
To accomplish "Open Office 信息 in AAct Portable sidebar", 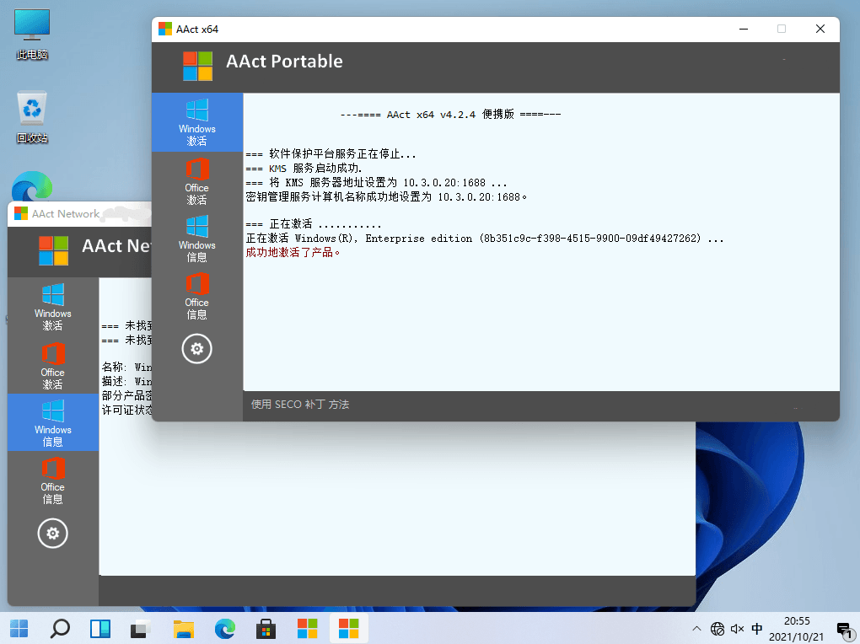I will point(197,296).
